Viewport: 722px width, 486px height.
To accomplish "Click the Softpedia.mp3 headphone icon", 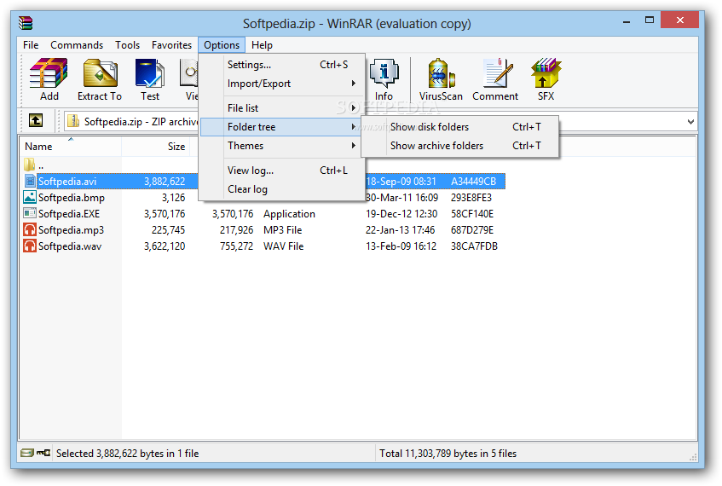I will pos(30,229).
